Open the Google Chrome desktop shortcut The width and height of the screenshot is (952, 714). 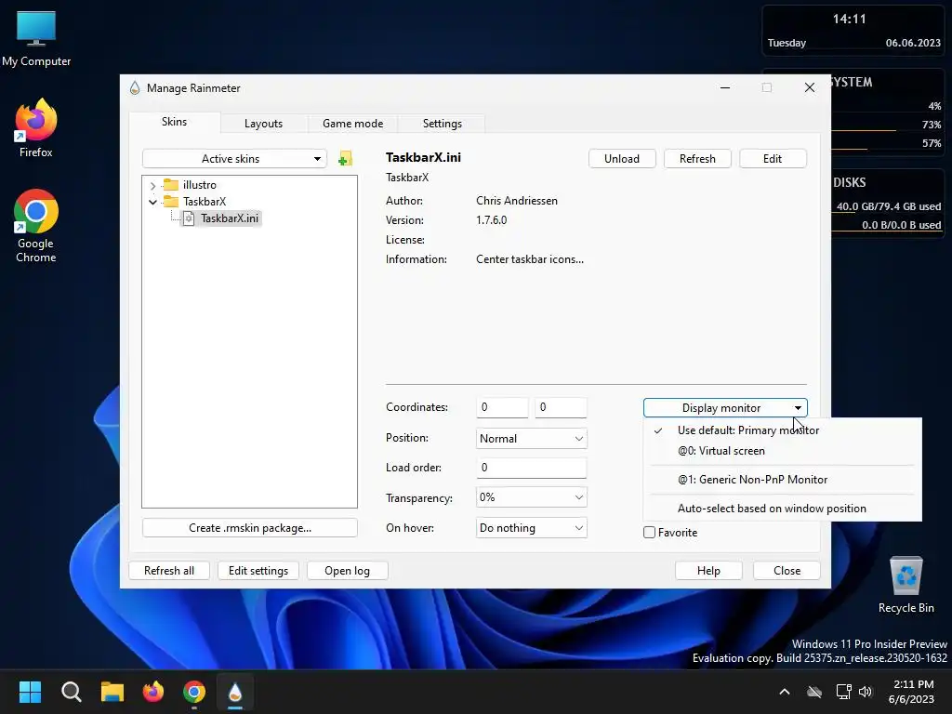coord(36,226)
